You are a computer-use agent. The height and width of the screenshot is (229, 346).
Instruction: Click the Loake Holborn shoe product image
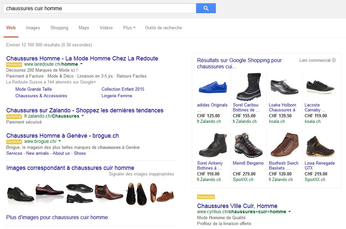point(284,87)
